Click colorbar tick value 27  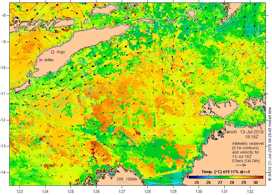point(220,183)
